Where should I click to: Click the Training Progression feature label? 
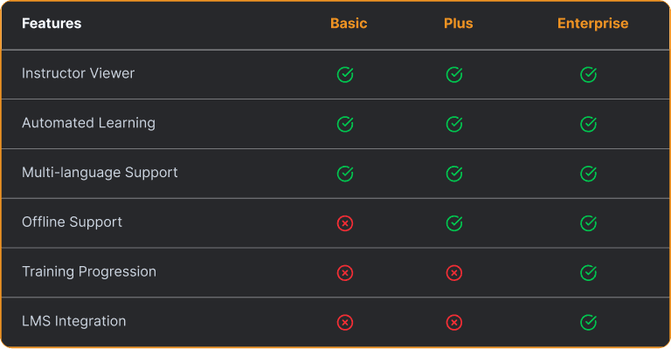pos(89,271)
